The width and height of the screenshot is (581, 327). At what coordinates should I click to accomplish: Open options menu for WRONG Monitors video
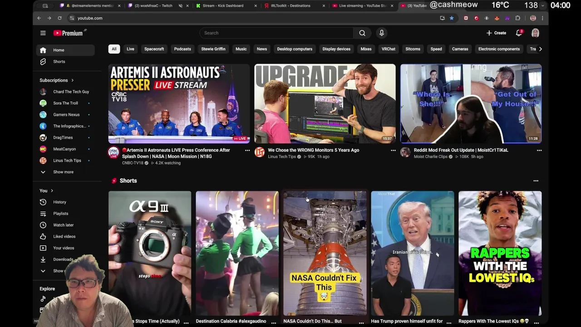pos(393,150)
